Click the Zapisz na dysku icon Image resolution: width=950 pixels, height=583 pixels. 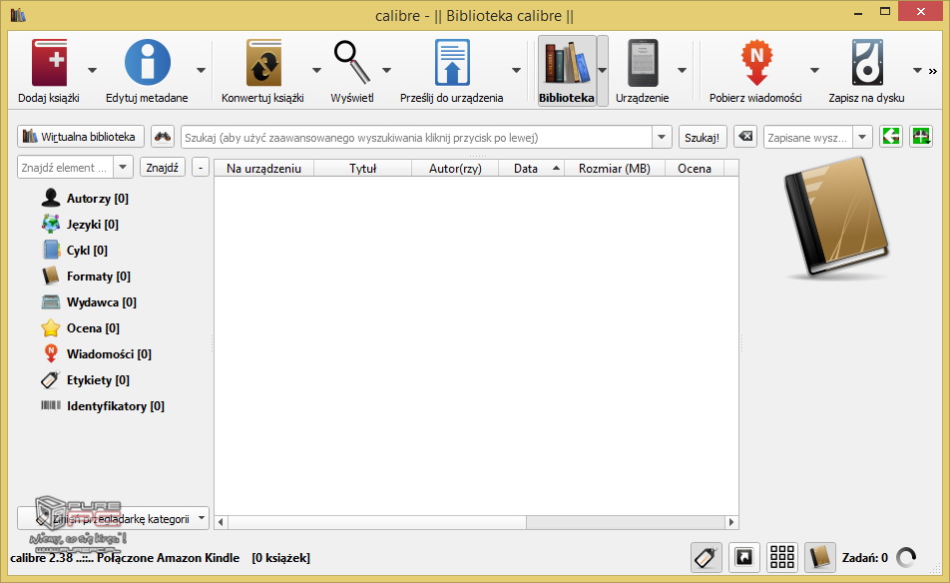pyautogui.click(x=867, y=63)
